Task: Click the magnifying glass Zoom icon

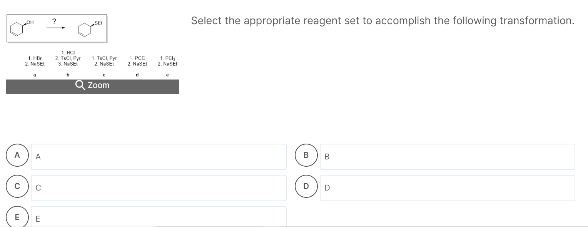Action: point(80,85)
